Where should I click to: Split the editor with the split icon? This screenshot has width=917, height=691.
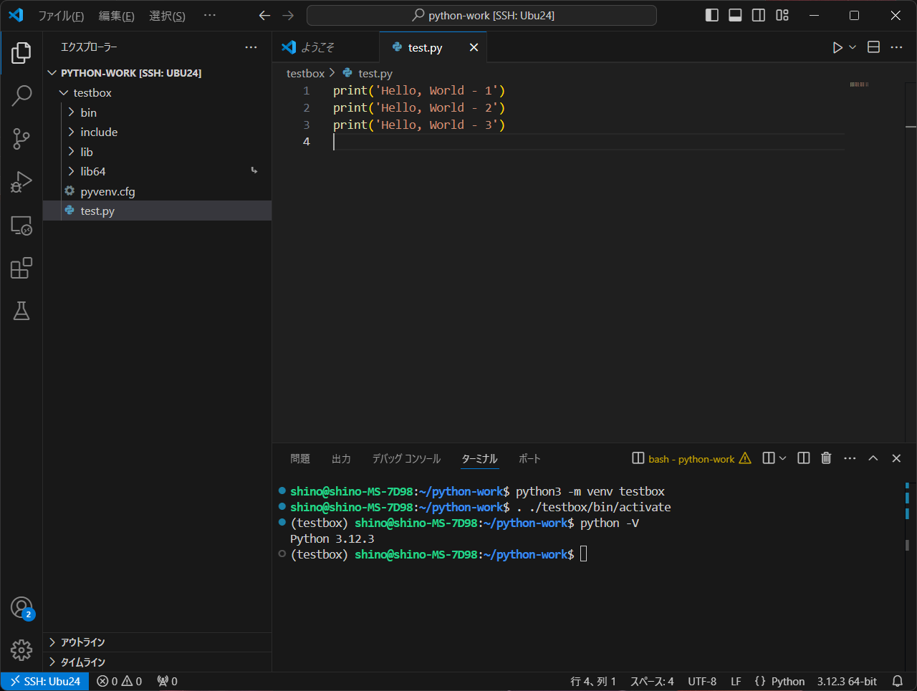[x=873, y=47]
